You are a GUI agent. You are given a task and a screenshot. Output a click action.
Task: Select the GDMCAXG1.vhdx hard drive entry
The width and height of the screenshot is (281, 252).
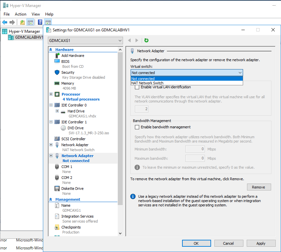(x=82, y=116)
